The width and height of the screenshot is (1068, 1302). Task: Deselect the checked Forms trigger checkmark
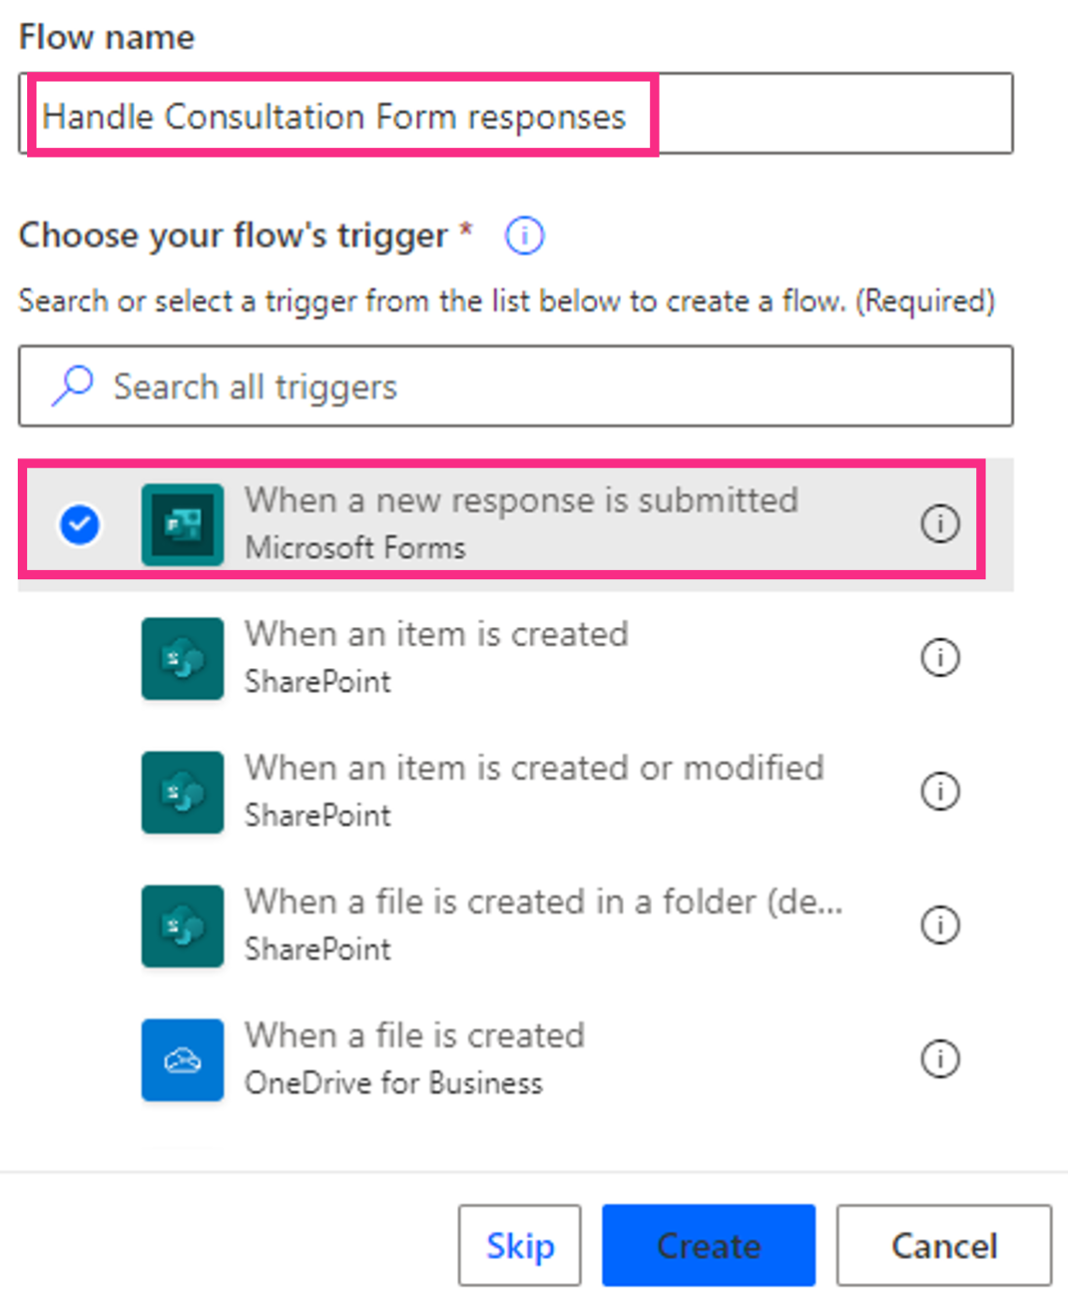(80, 523)
